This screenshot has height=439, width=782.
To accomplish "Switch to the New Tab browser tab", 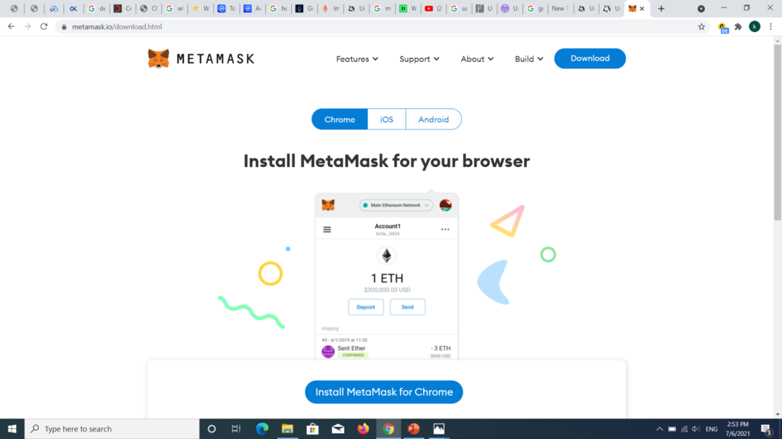I will tap(560, 8).
